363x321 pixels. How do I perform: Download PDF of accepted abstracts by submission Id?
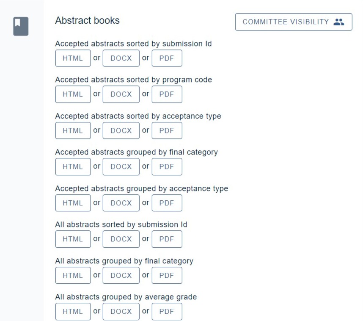[x=167, y=58]
